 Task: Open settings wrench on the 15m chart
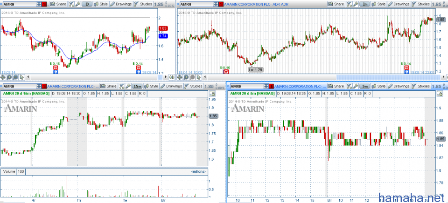click(128, 86)
